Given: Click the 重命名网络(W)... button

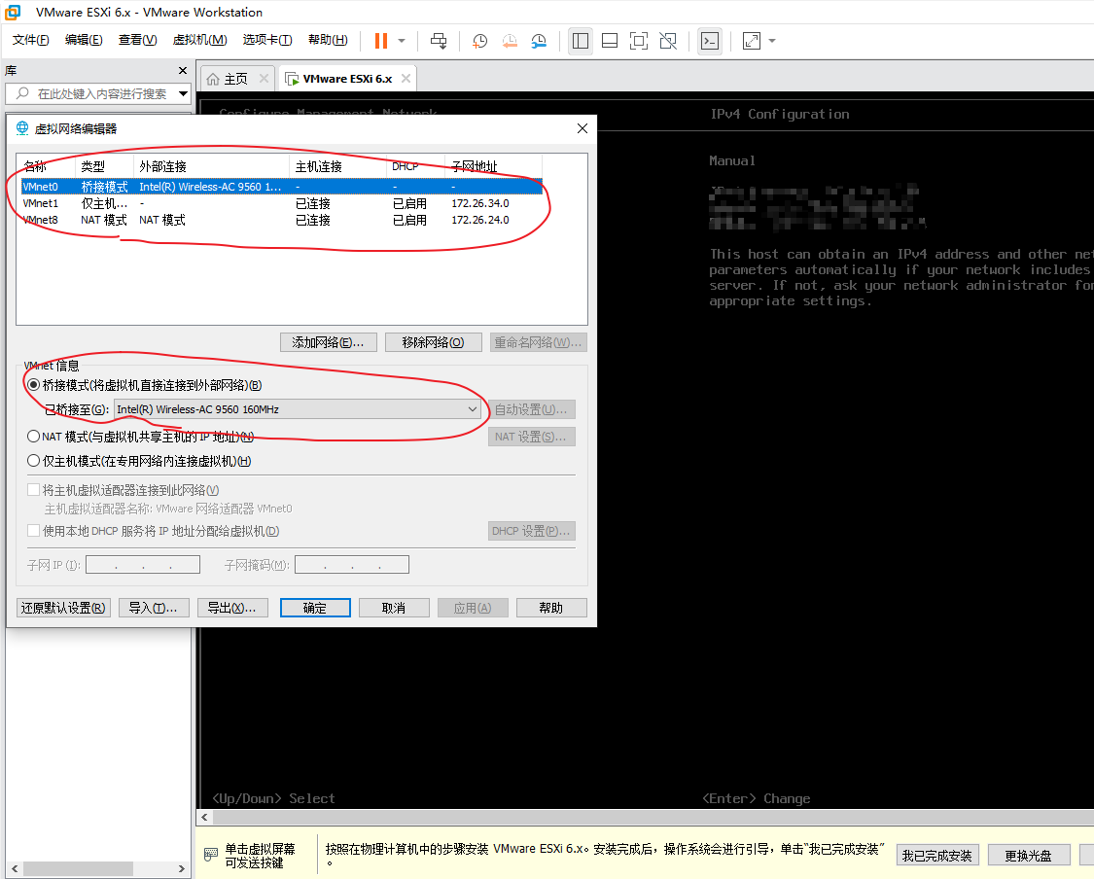Looking at the screenshot, I should point(538,342).
